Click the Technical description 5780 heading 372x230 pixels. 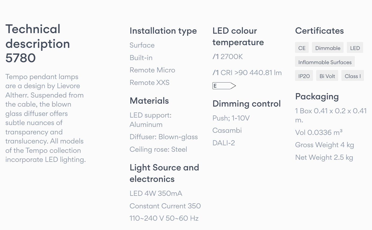38,44
